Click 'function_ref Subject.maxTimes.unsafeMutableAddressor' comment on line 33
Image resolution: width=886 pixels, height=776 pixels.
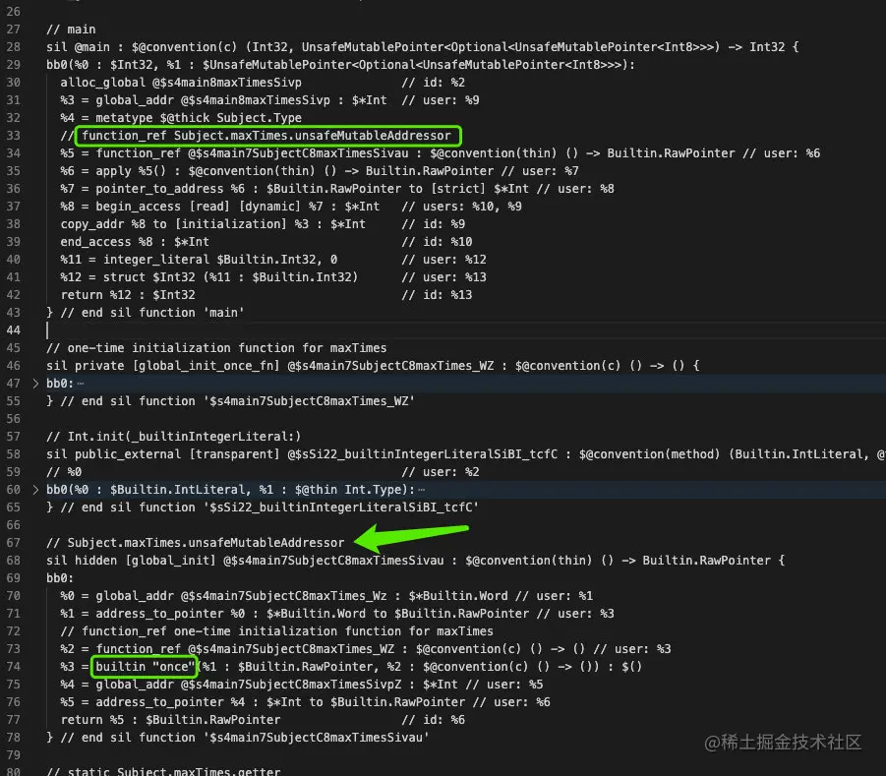tap(266, 136)
